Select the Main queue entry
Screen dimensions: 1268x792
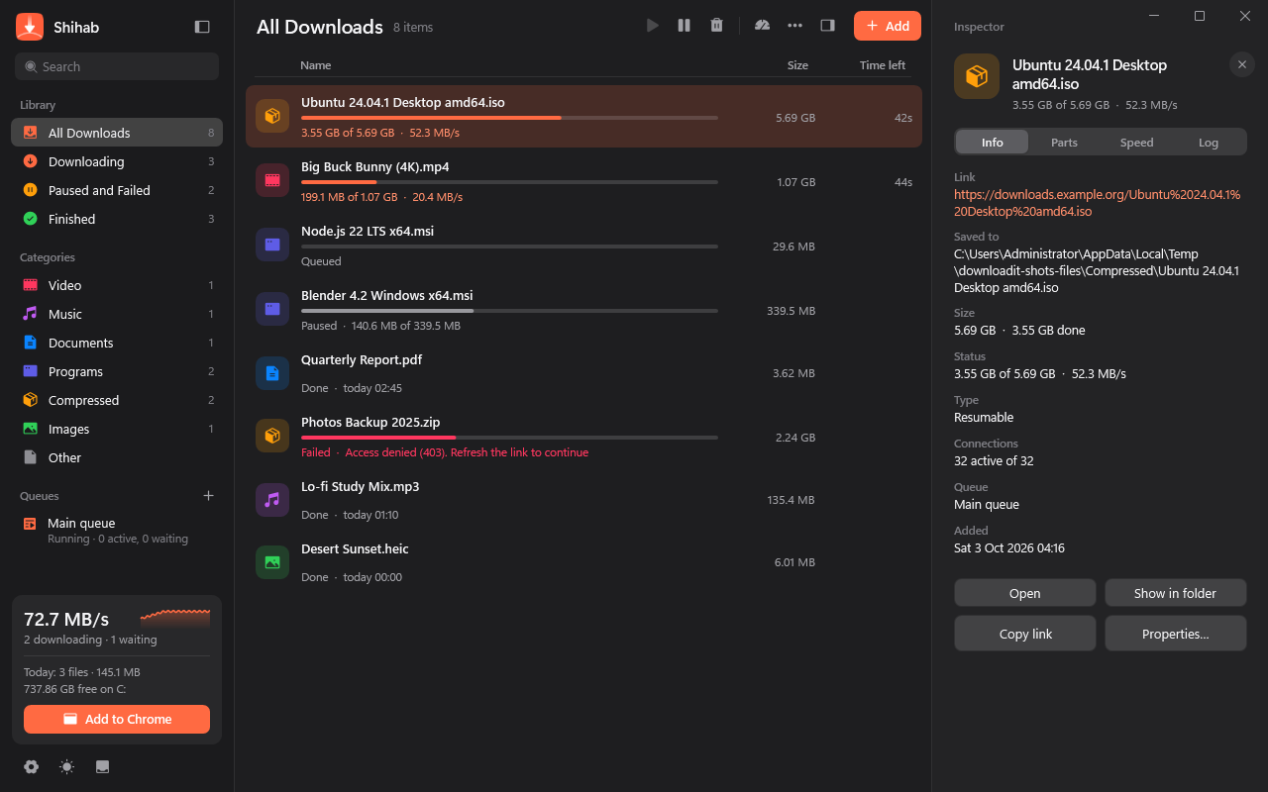(117, 531)
